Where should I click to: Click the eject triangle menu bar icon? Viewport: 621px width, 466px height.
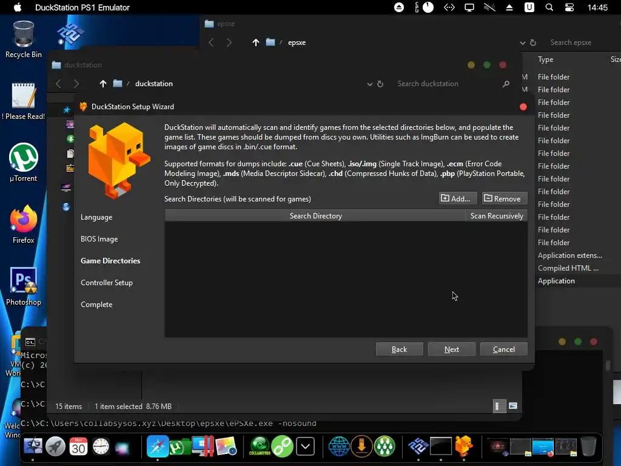509,7
